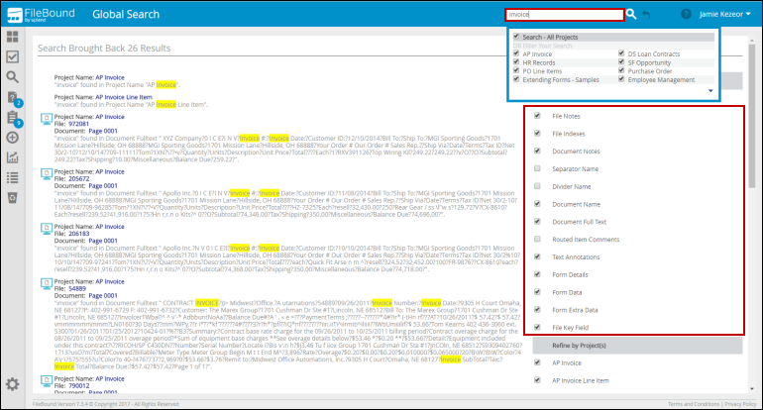Uncheck Form Details search option
The height and width of the screenshot is (410, 763).
point(537,274)
